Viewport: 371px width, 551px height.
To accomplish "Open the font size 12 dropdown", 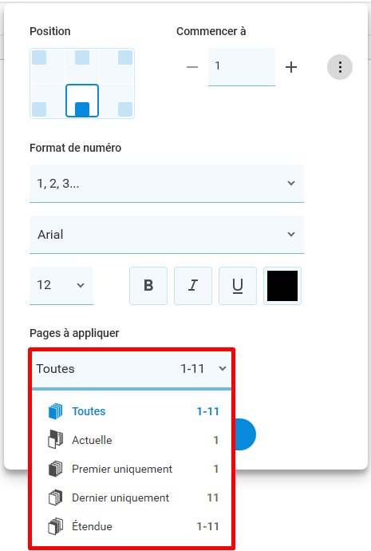I will [61, 285].
